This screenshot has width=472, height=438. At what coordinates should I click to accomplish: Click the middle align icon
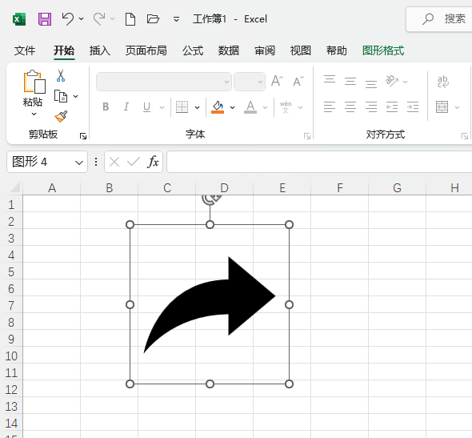pyautogui.click(x=350, y=81)
